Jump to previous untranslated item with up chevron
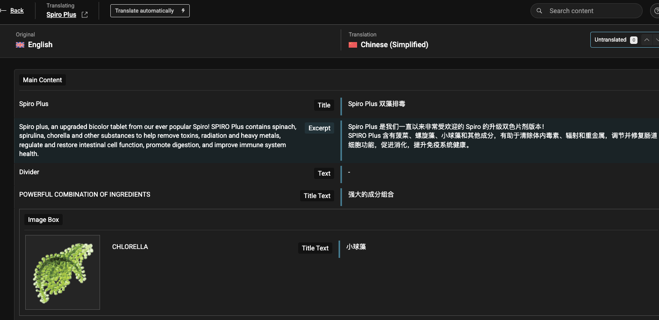The width and height of the screenshot is (659, 320). [x=647, y=40]
